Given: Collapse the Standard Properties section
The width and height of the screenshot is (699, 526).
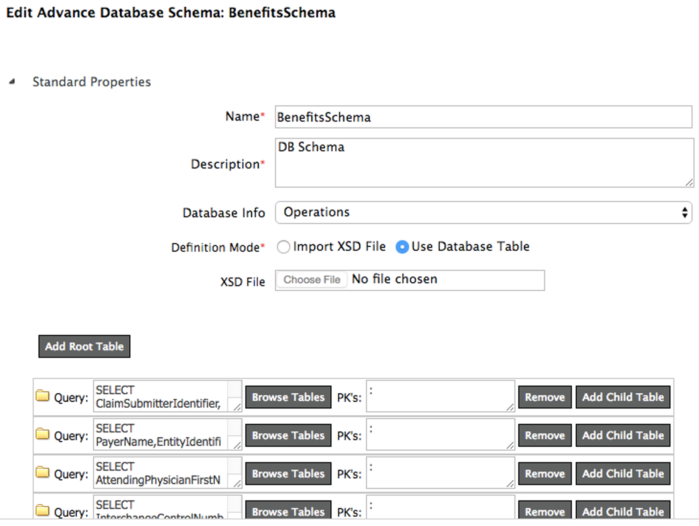Looking at the screenshot, I should [13, 82].
